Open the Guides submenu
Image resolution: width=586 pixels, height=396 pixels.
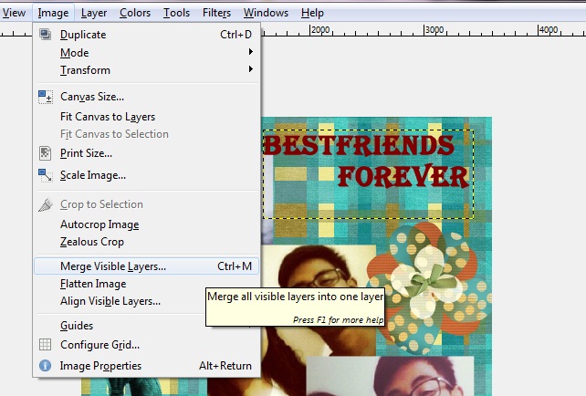(146, 326)
